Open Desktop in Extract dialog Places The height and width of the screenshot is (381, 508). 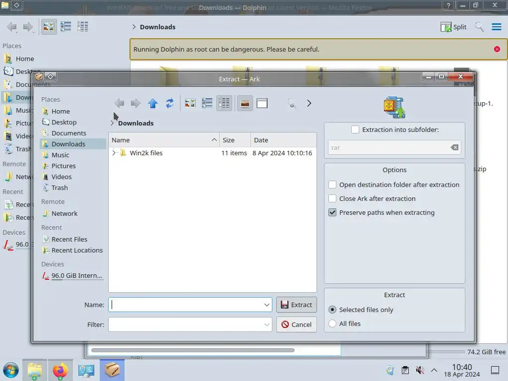click(73, 122)
